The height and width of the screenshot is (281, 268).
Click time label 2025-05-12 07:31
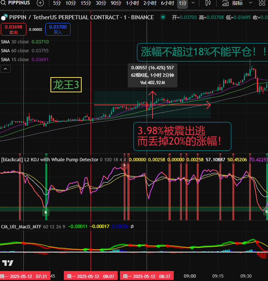25,276
